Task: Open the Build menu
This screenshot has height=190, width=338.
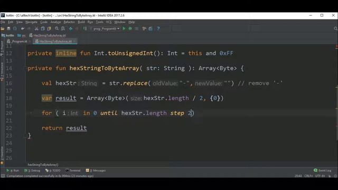Action: (81, 22)
